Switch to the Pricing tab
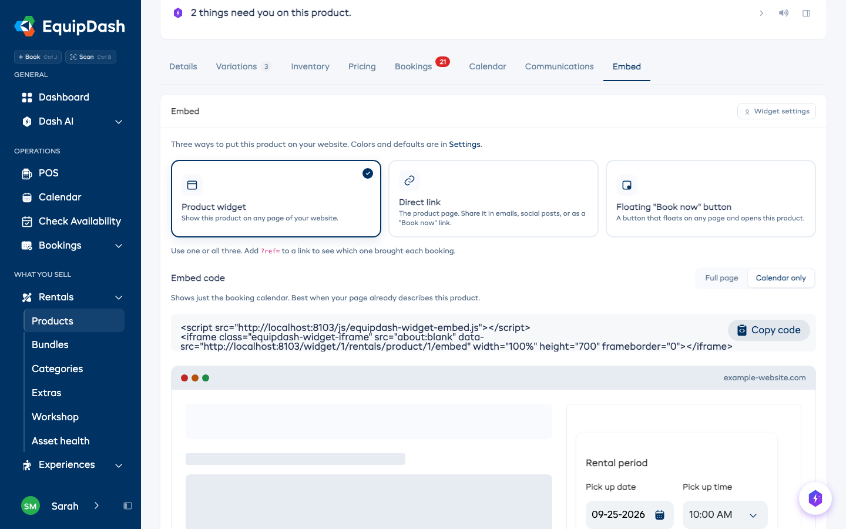846x529 pixels. click(362, 66)
